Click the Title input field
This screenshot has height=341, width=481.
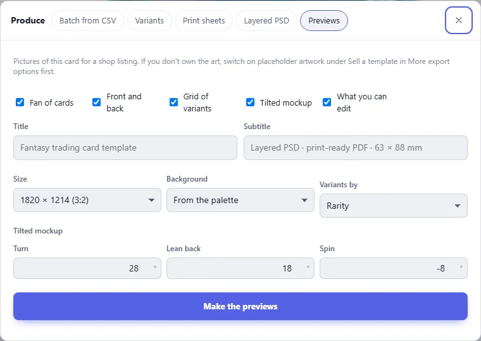tap(125, 148)
